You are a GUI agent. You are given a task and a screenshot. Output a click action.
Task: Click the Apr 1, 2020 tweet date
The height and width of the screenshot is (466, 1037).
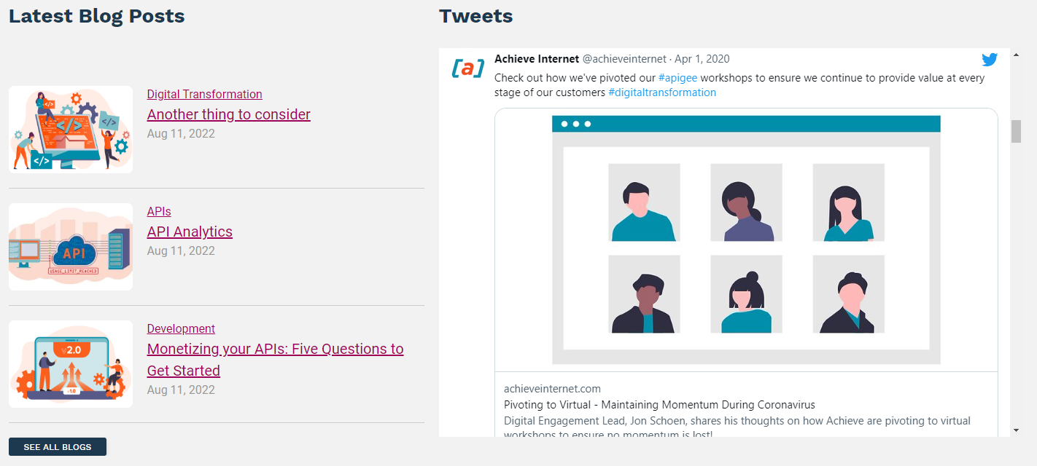(702, 59)
